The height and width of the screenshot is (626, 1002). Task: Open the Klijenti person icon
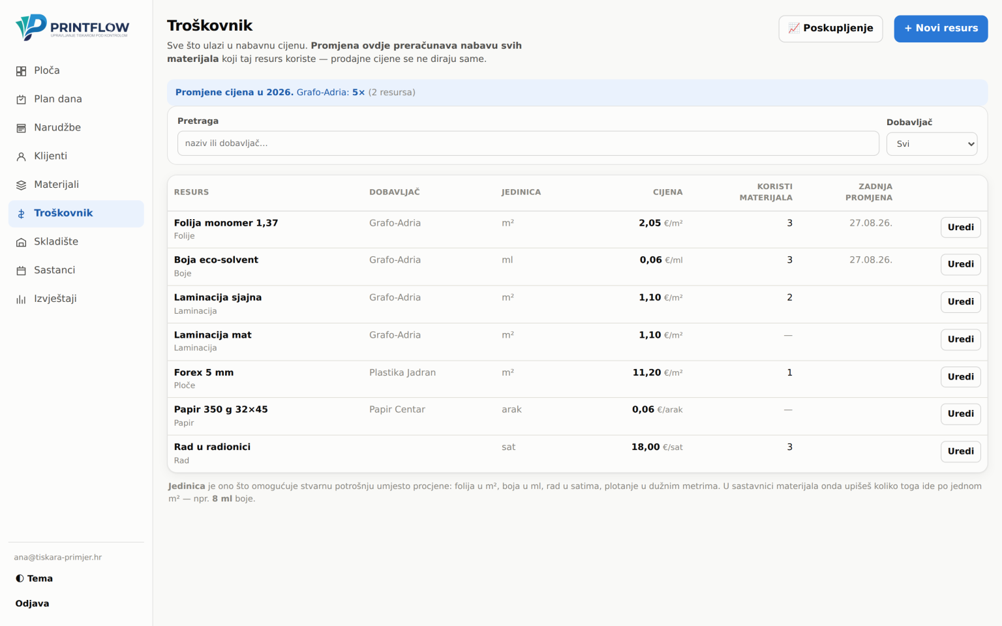pos(22,156)
